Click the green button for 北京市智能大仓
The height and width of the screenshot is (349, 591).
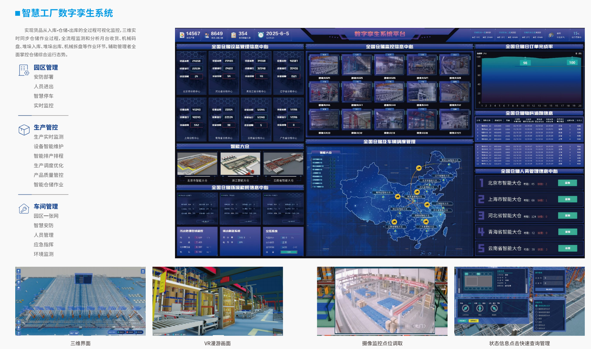click(567, 183)
